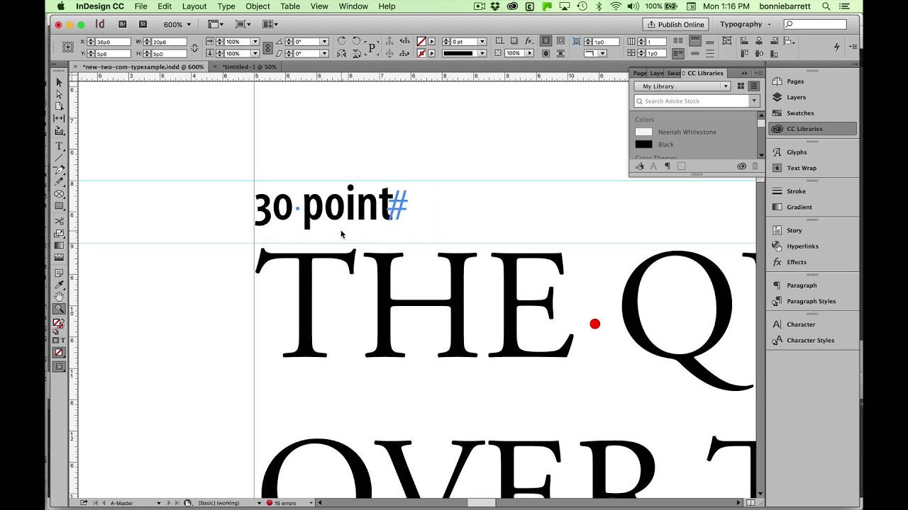Open the Text Wrap panel

pyautogui.click(x=801, y=168)
